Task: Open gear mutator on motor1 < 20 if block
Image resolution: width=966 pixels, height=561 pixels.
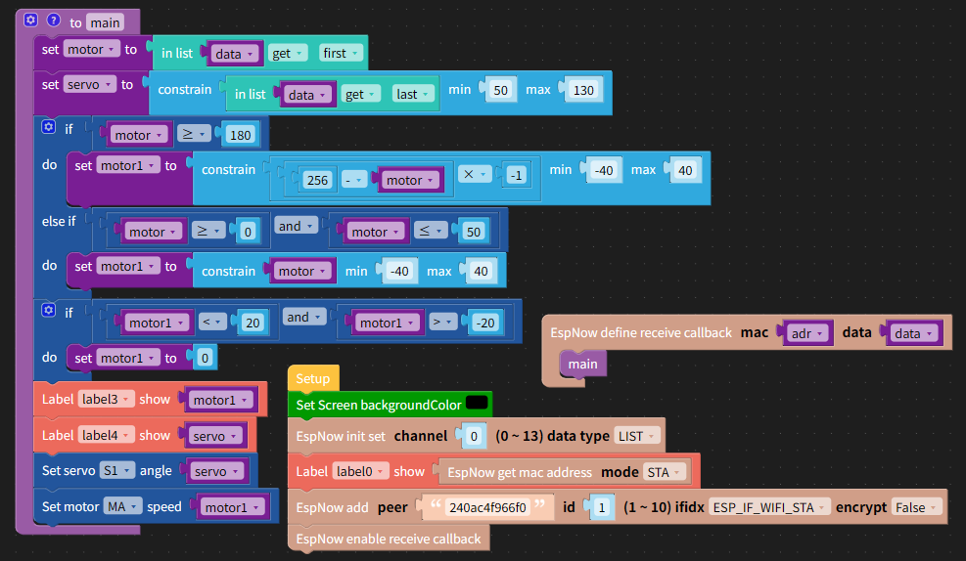Action: click(x=49, y=310)
